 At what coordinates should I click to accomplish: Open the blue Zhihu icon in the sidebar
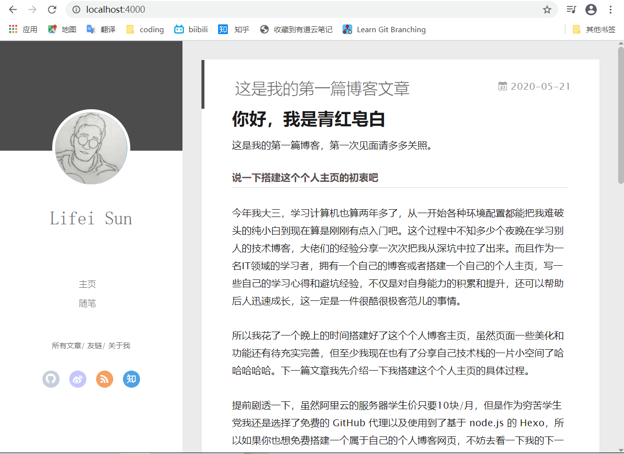pyautogui.click(x=131, y=379)
